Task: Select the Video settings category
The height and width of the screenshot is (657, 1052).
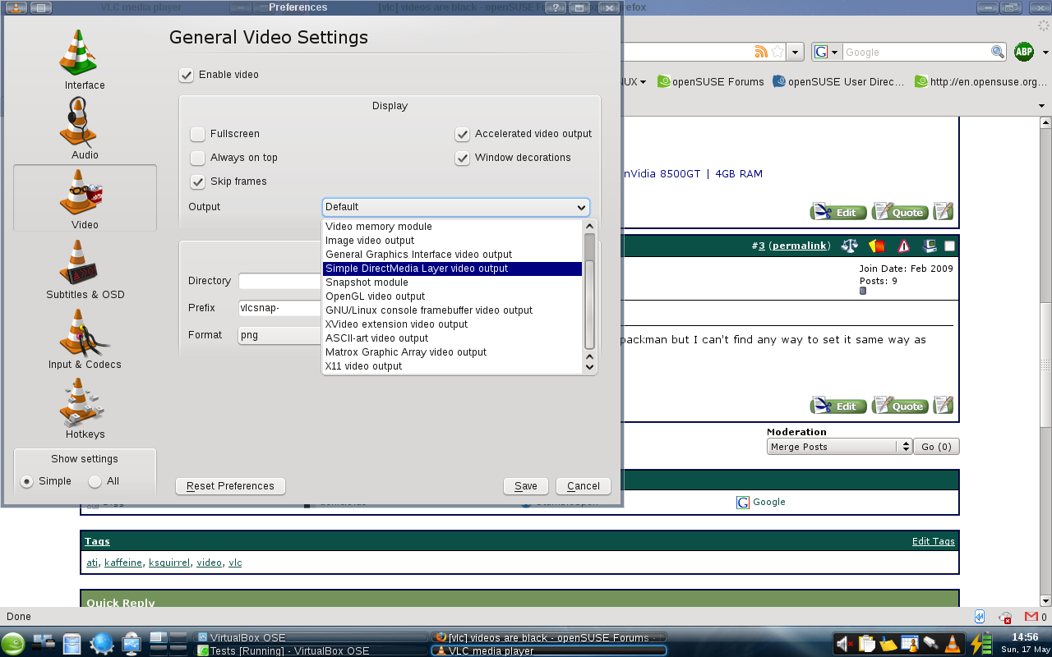Action: pos(85,198)
